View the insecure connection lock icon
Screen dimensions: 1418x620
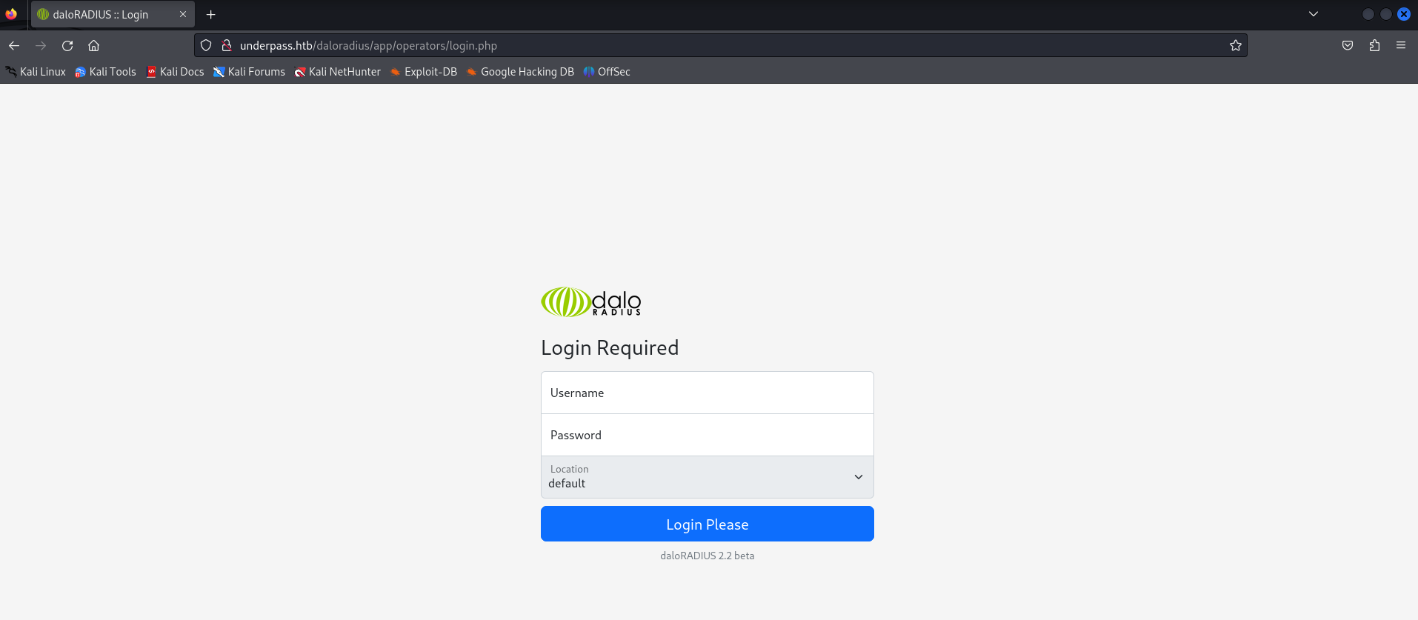(227, 46)
